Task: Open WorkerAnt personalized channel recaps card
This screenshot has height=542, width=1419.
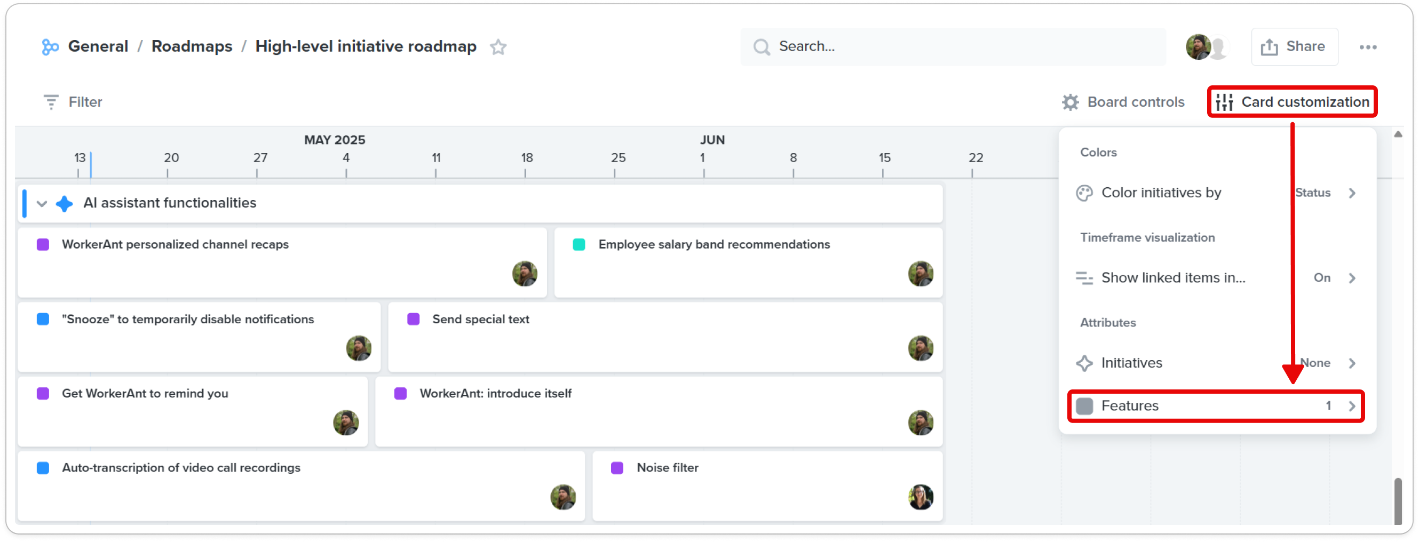Action: [x=282, y=263]
